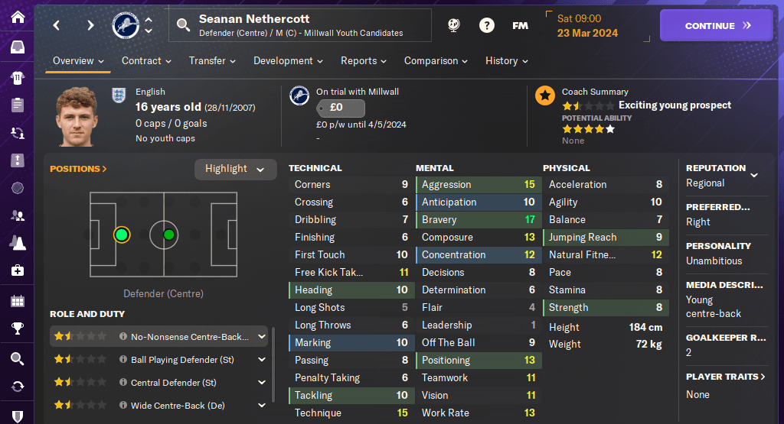Image resolution: width=784 pixels, height=424 pixels.
Task: Click the info icon beside Ball Playing Defender
Action: [x=123, y=359]
